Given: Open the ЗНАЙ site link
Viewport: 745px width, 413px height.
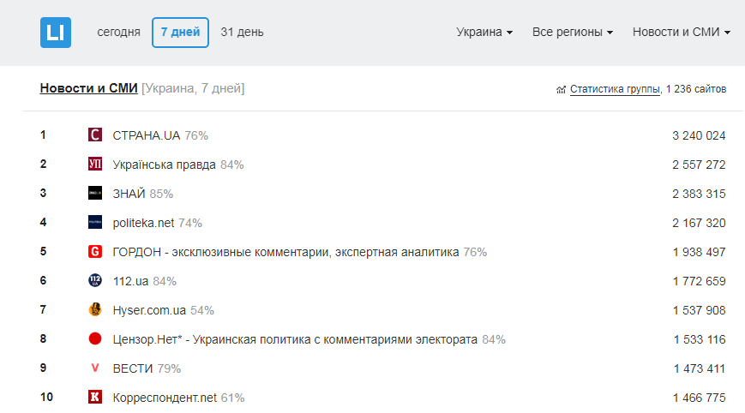Looking at the screenshot, I should (x=129, y=194).
